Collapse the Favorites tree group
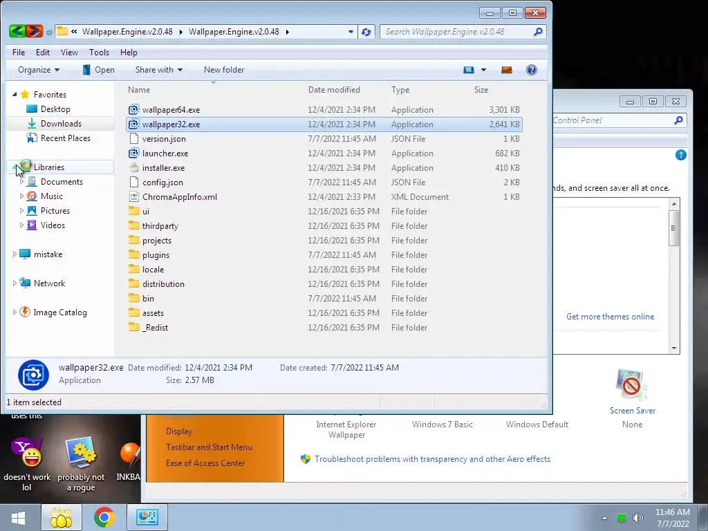Viewport: 708px width, 531px height. (15, 94)
